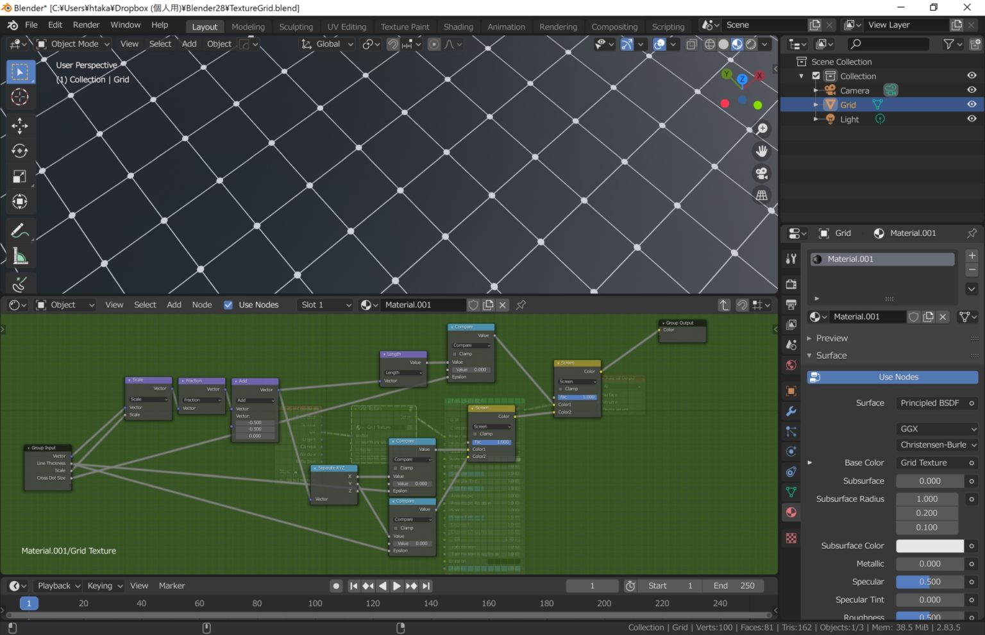The height and width of the screenshot is (635, 985).
Task: Click the End frame field
Action: tap(734, 586)
